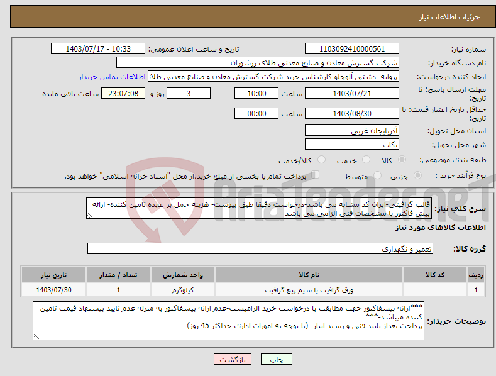Click the unit cell کیلوگرم

(x=182, y=290)
